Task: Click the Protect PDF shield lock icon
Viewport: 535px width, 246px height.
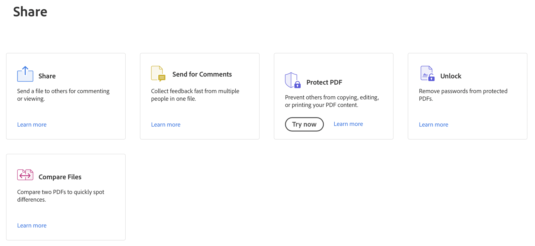Action: (293, 80)
